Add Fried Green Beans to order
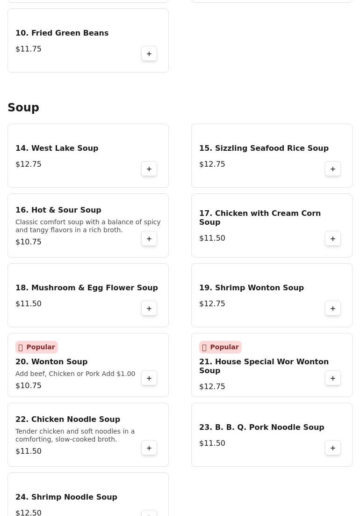This screenshot has height=516, width=360. (x=149, y=54)
